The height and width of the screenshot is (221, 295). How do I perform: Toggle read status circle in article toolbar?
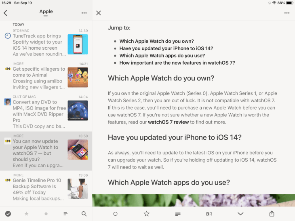coord(115,214)
